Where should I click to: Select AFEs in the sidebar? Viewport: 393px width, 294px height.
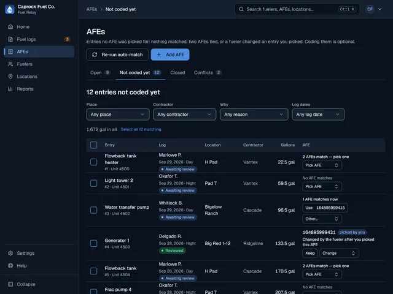click(x=39, y=51)
